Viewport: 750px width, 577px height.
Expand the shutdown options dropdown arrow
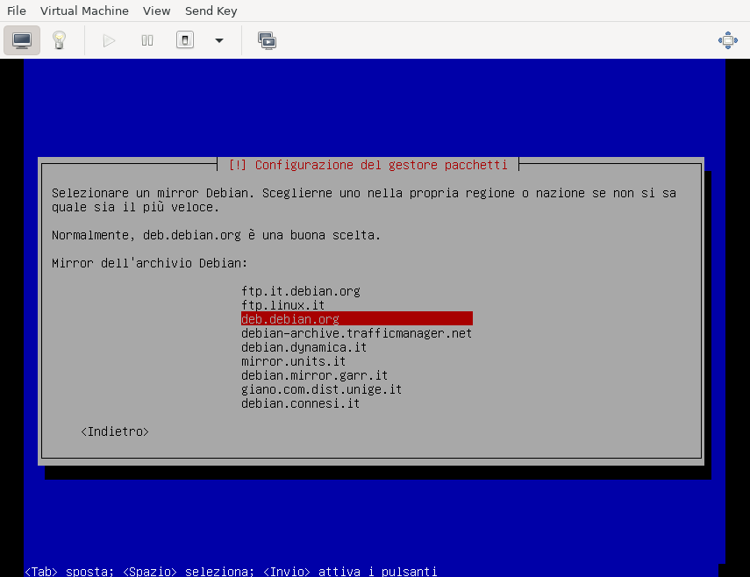point(219,40)
